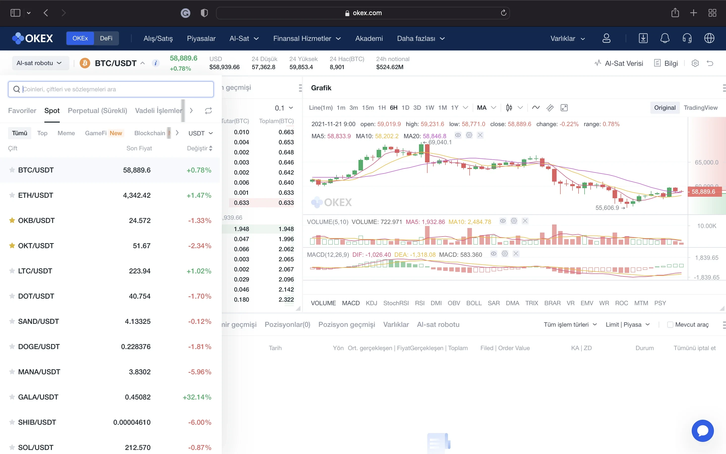Show Safari tab overview

[712, 13]
